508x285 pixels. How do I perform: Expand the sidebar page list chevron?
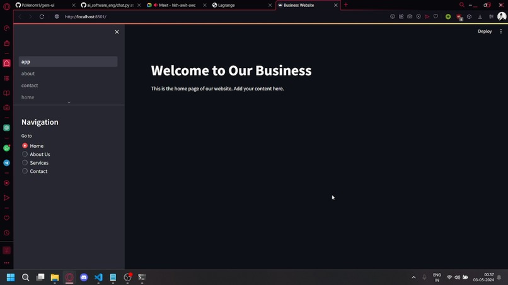[x=69, y=103]
